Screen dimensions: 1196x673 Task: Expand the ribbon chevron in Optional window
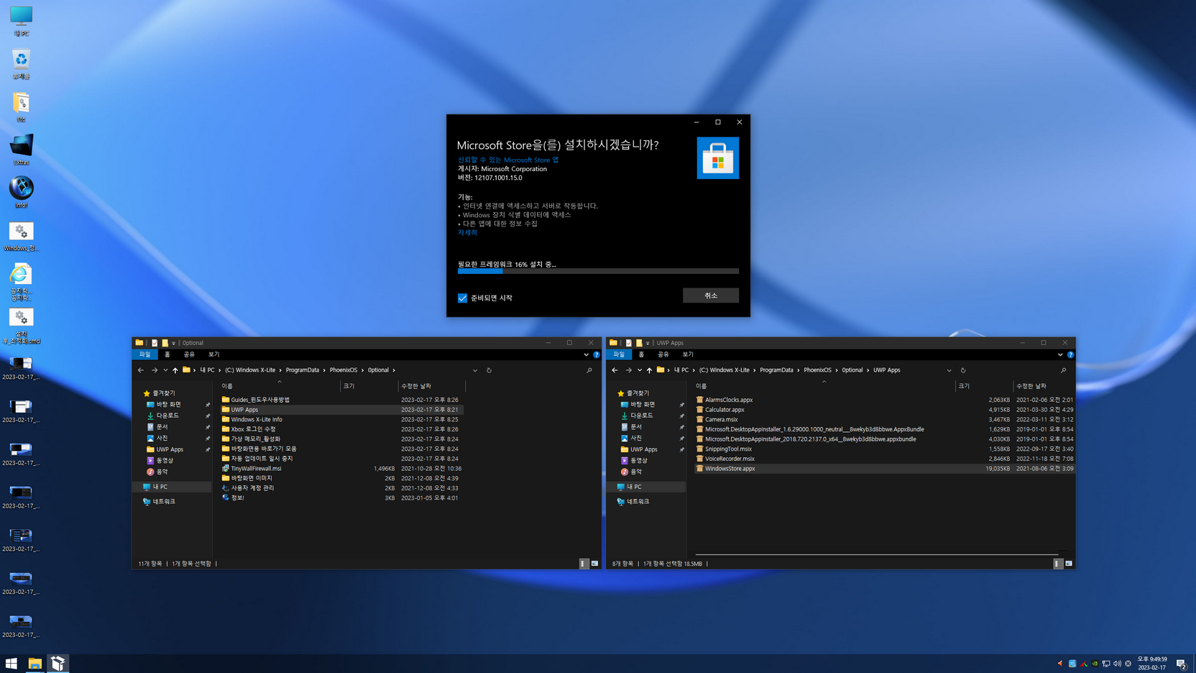pyautogui.click(x=586, y=354)
